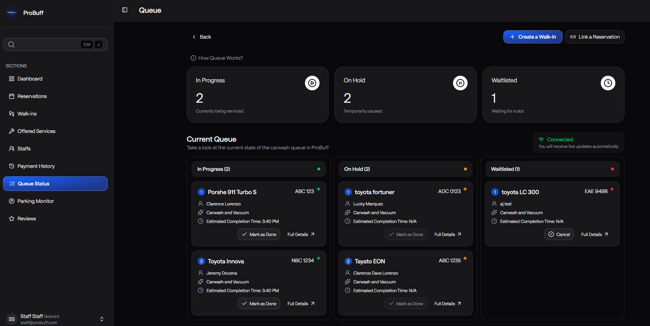Click customer name Jeremy Docena
This screenshot has width=650, height=326.
pyautogui.click(x=221, y=273)
